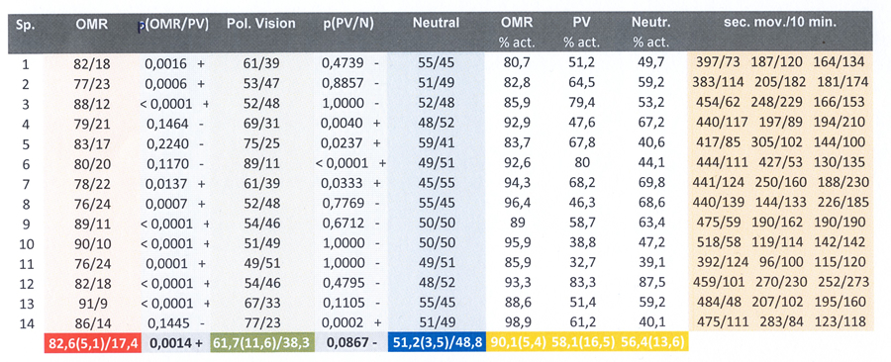
Task: Click the OMR column header
Action: 90,25
